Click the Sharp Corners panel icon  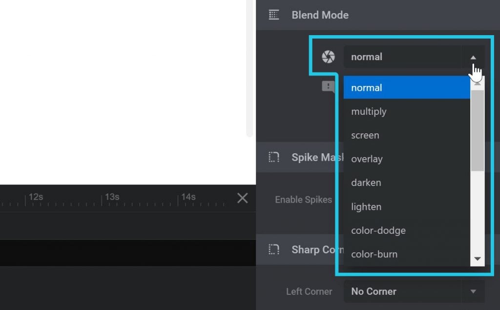click(x=273, y=249)
